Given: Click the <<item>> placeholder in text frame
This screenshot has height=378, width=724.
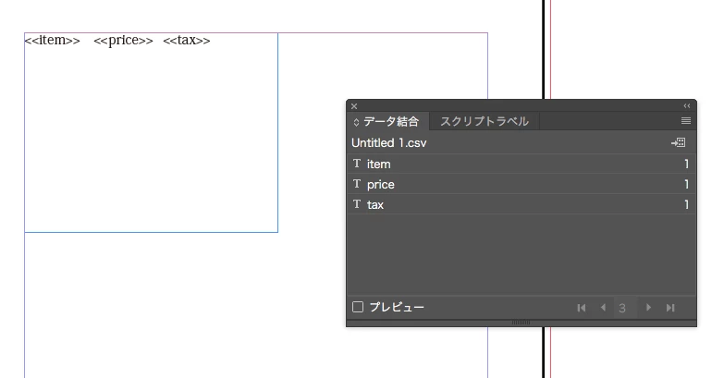Looking at the screenshot, I should (x=52, y=41).
